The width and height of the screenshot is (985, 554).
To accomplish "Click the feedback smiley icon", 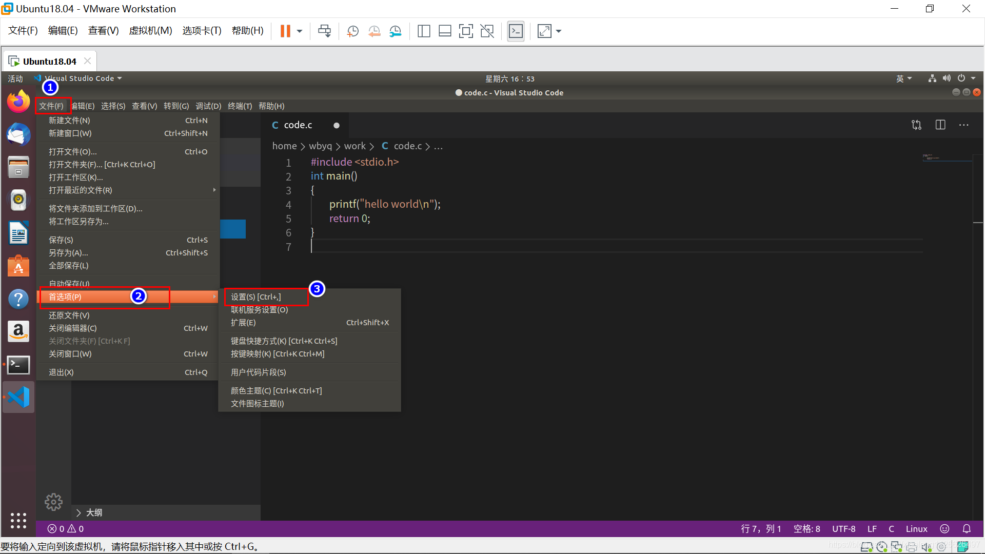I will click(944, 529).
